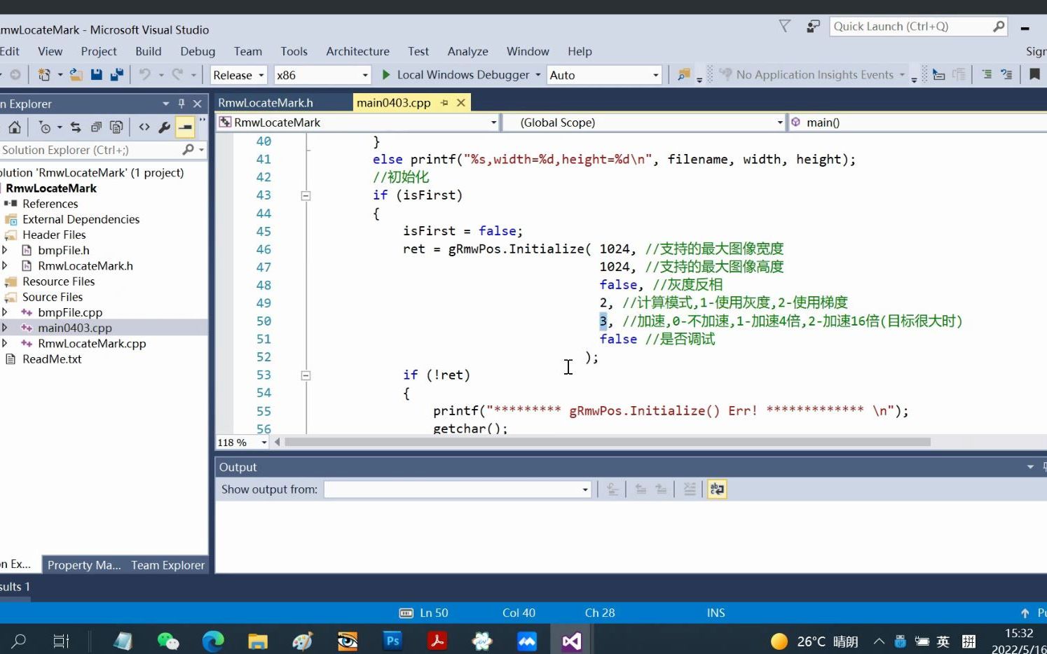The image size is (1047, 654).
Task: Click Show All Files icon
Action: [x=116, y=127]
